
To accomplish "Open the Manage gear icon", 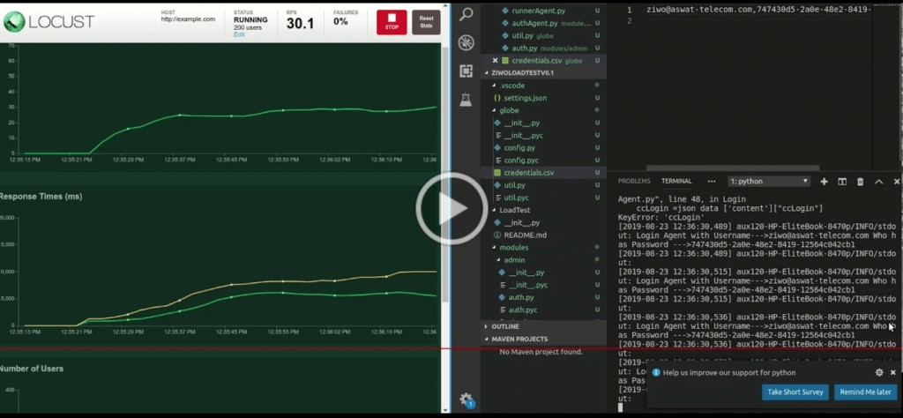I will pyautogui.click(x=466, y=399).
